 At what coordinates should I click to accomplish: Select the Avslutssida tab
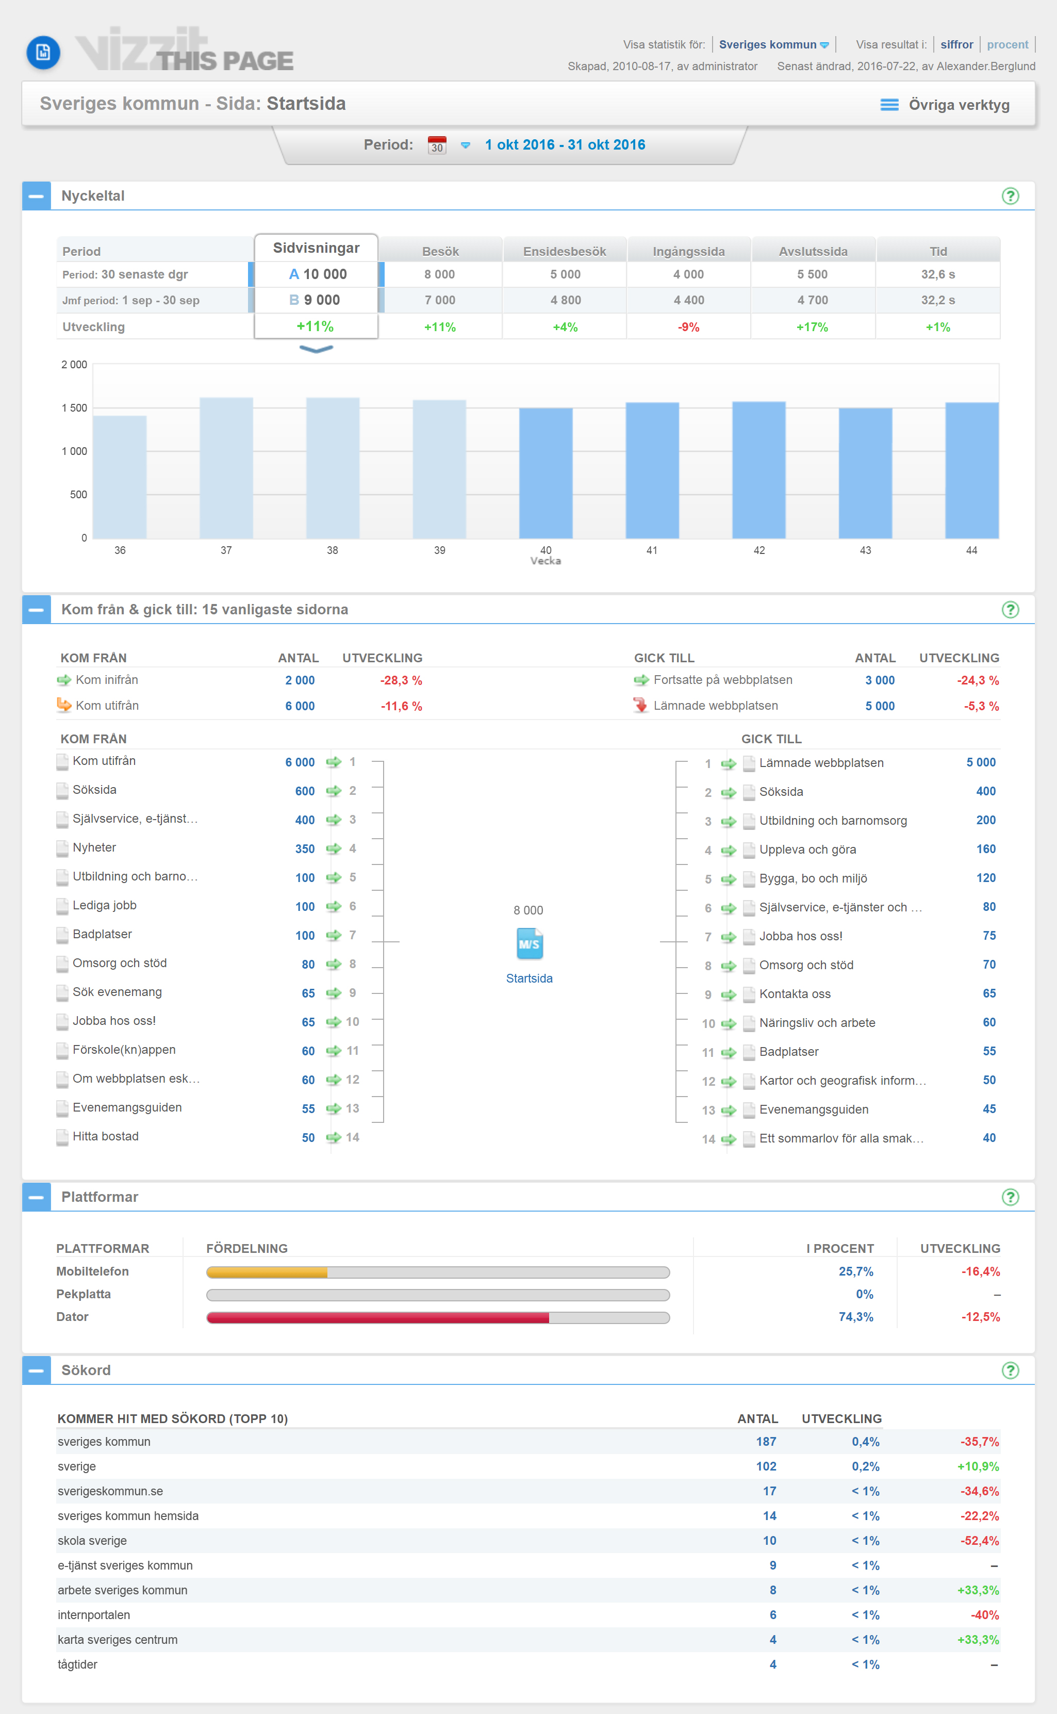[813, 251]
